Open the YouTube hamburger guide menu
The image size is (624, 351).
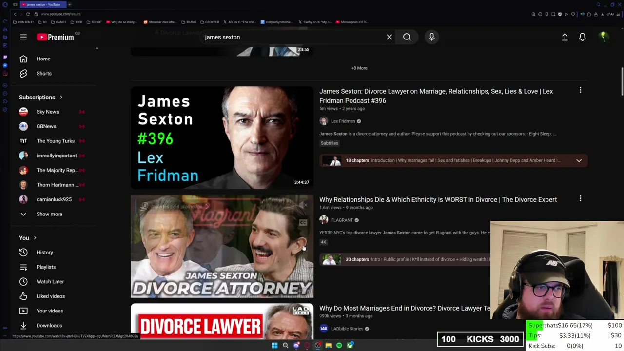pos(23,37)
